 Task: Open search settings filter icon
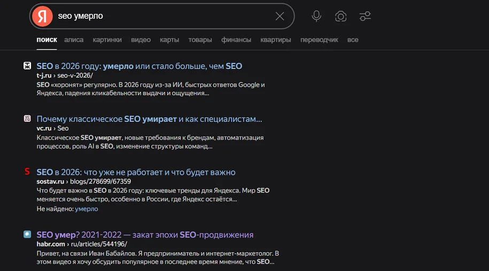pos(365,16)
